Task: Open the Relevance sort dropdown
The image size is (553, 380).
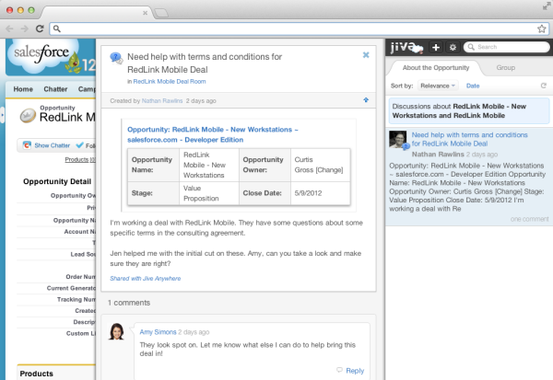Action: (436, 86)
